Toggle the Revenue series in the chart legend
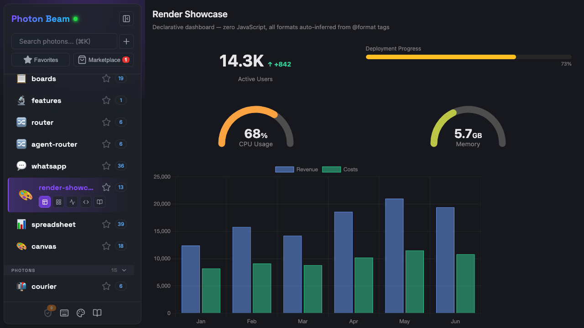 pyautogui.click(x=297, y=169)
